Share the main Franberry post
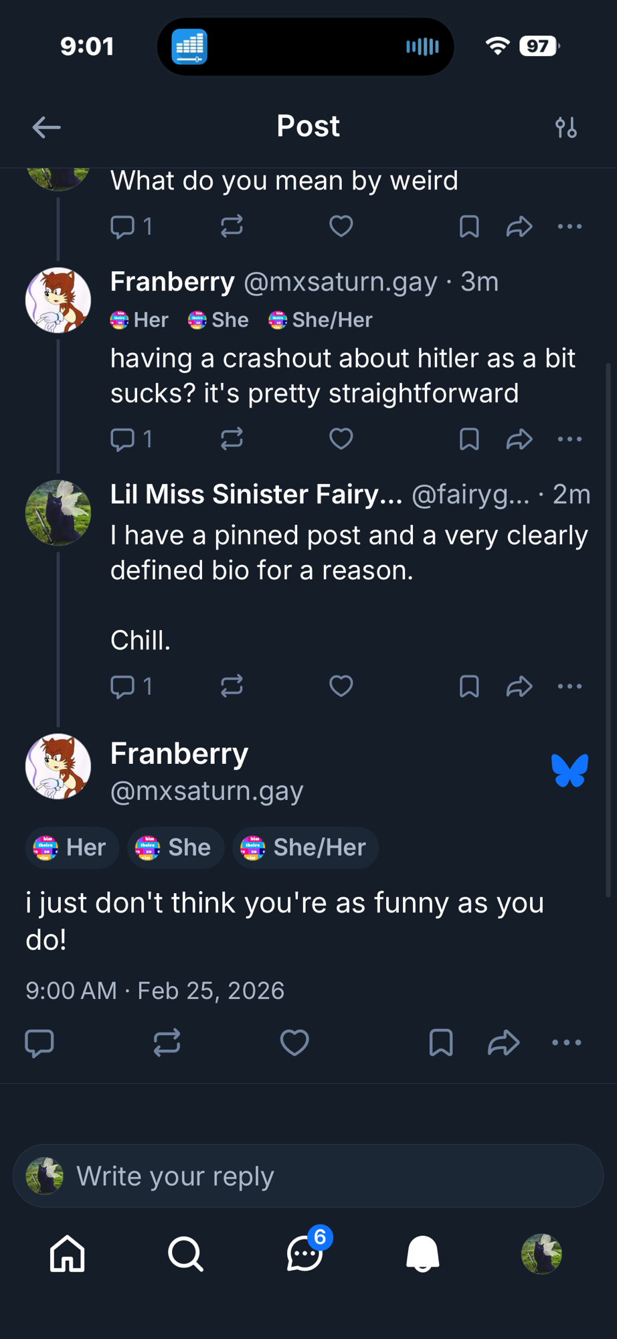This screenshot has height=1339, width=617. (x=503, y=1042)
